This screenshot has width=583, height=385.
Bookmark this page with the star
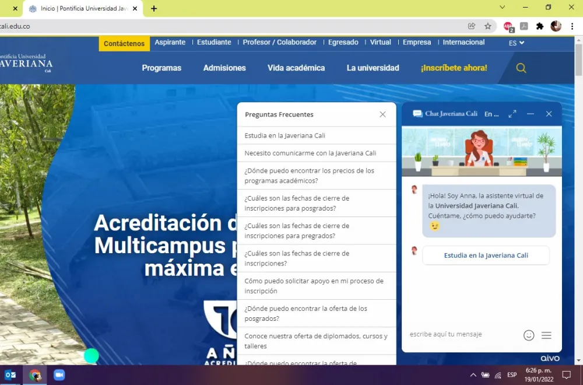click(487, 26)
